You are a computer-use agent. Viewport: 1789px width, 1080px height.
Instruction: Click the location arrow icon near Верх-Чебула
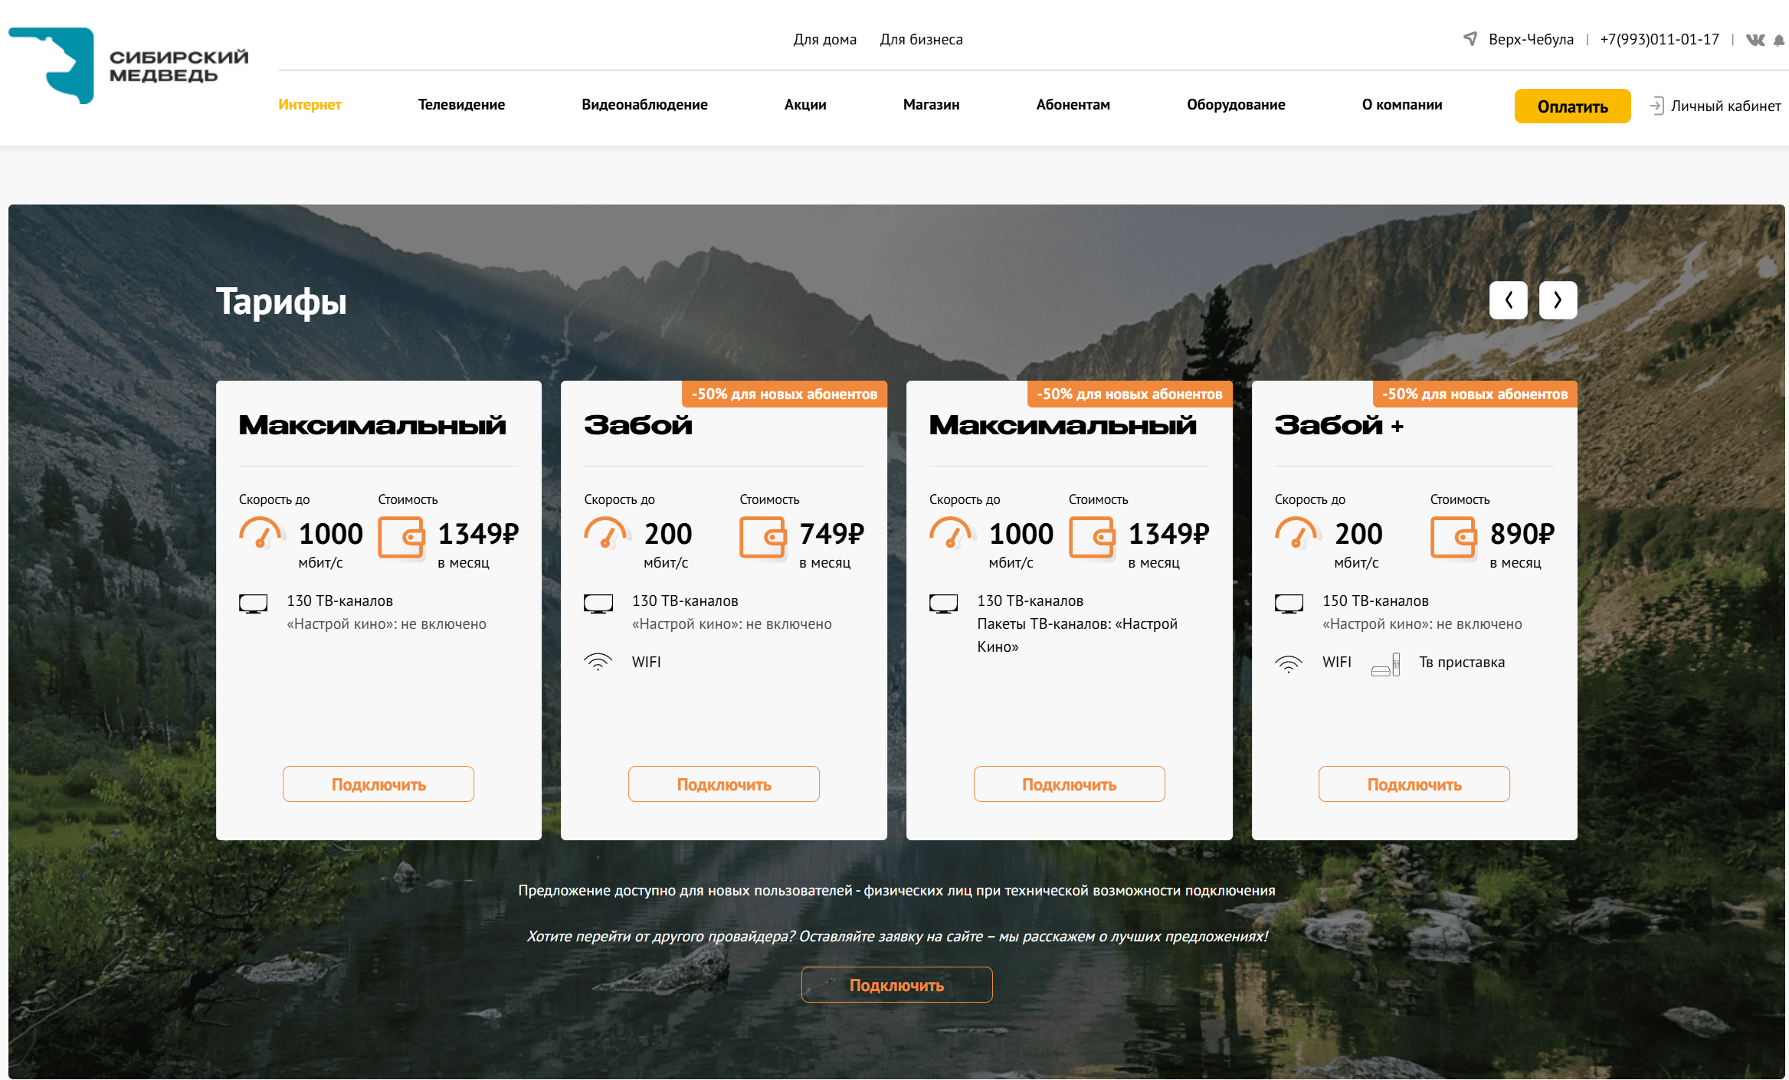[x=1470, y=38]
